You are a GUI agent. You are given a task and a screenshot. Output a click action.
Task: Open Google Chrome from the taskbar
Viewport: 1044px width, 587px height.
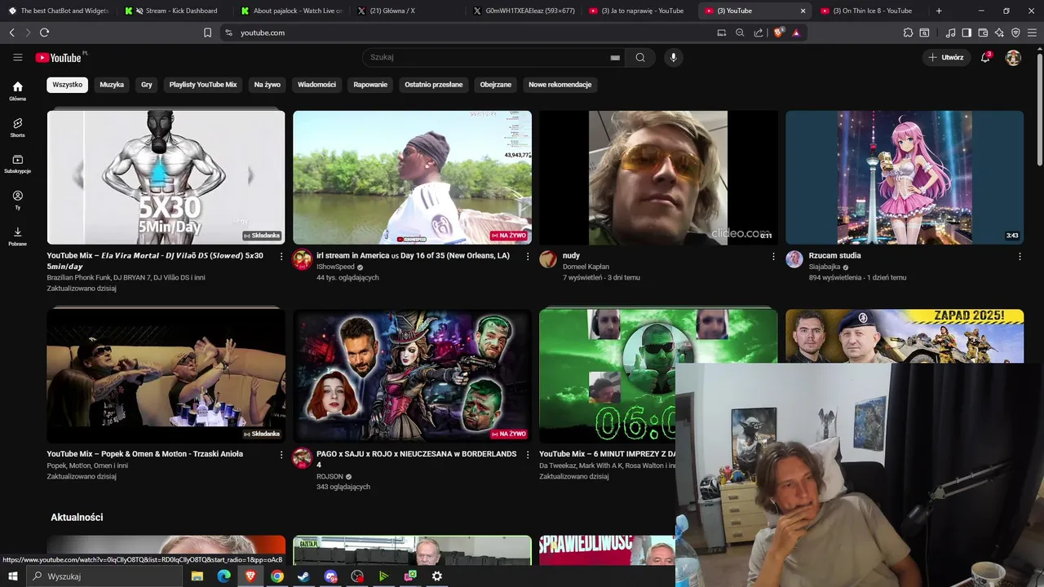click(277, 576)
